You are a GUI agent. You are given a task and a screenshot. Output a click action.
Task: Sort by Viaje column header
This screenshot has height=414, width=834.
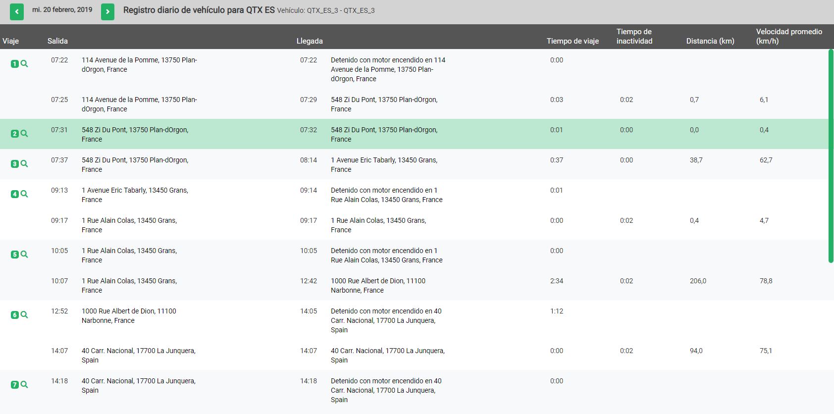10,41
